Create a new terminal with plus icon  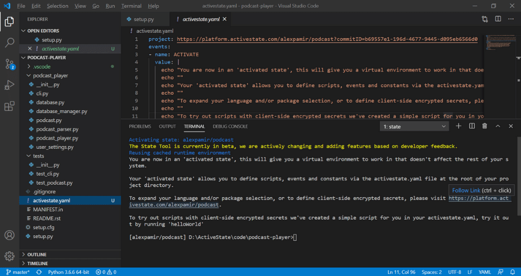pos(459,126)
